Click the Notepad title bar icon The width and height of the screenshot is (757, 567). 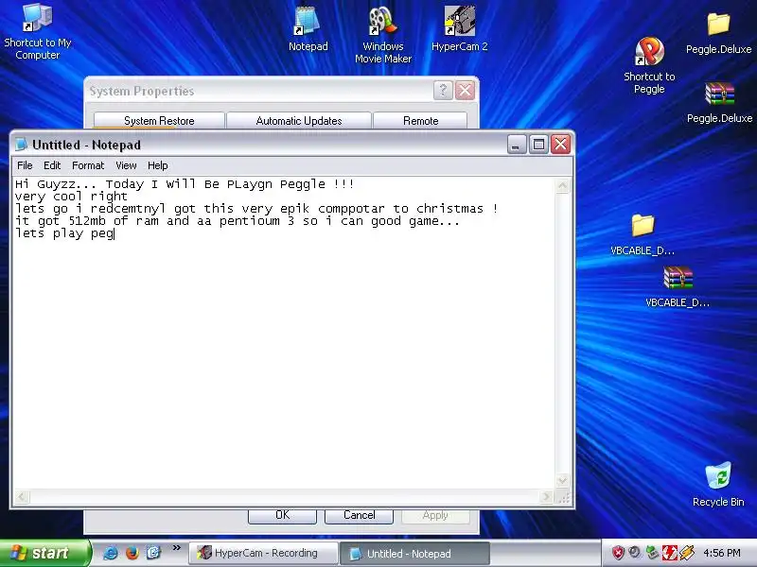click(21, 145)
